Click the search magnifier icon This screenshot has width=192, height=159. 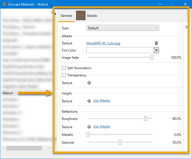pos(53,13)
